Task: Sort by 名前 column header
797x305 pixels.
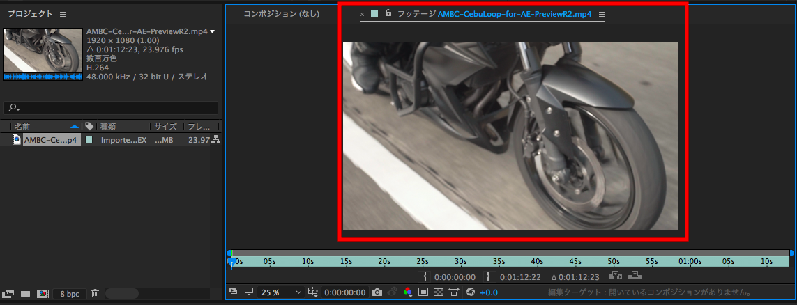Action: click(x=22, y=126)
